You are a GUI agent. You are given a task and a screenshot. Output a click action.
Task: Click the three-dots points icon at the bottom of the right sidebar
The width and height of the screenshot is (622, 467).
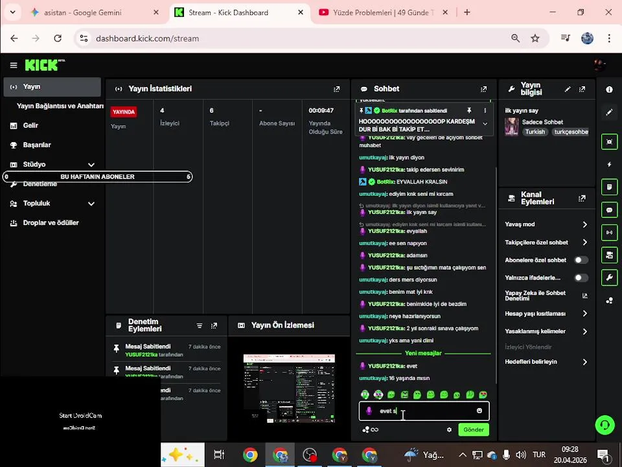[609, 300]
